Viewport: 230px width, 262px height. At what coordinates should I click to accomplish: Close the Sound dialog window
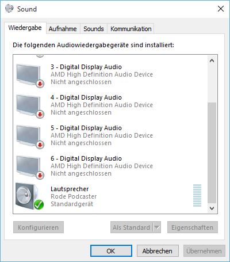tap(221, 9)
